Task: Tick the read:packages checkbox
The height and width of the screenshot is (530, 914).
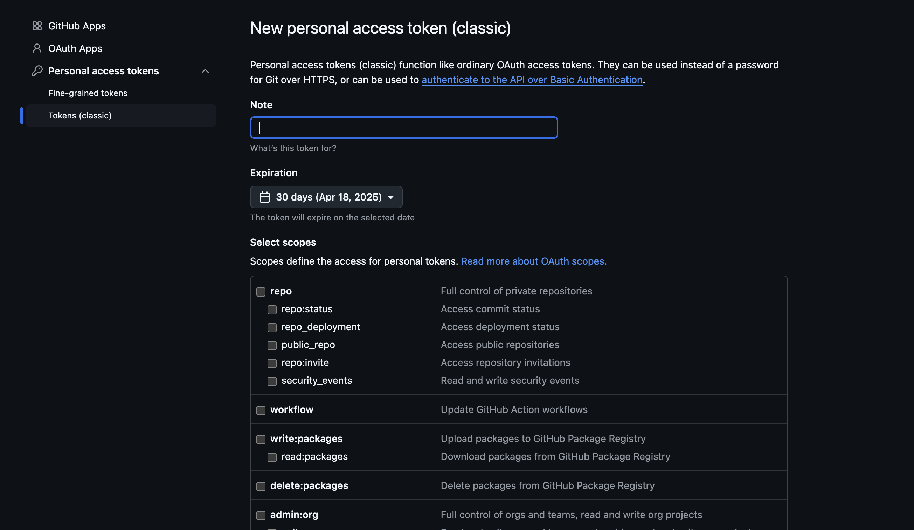Action: coord(272,457)
